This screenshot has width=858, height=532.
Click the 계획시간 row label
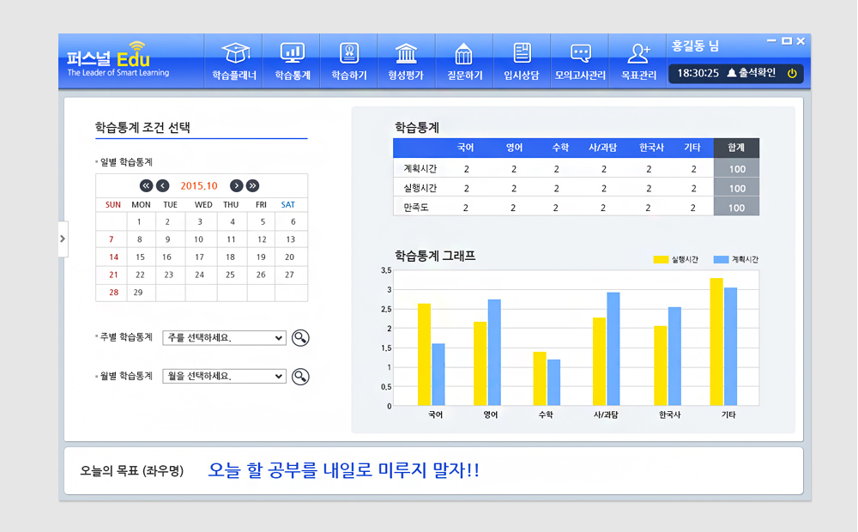(420, 168)
